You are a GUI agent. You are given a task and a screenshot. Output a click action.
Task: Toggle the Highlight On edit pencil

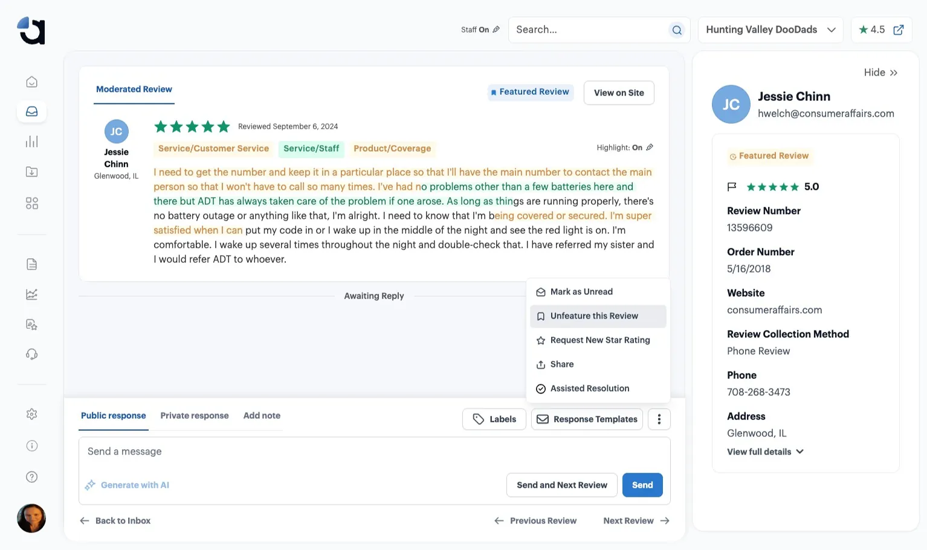click(x=650, y=147)
